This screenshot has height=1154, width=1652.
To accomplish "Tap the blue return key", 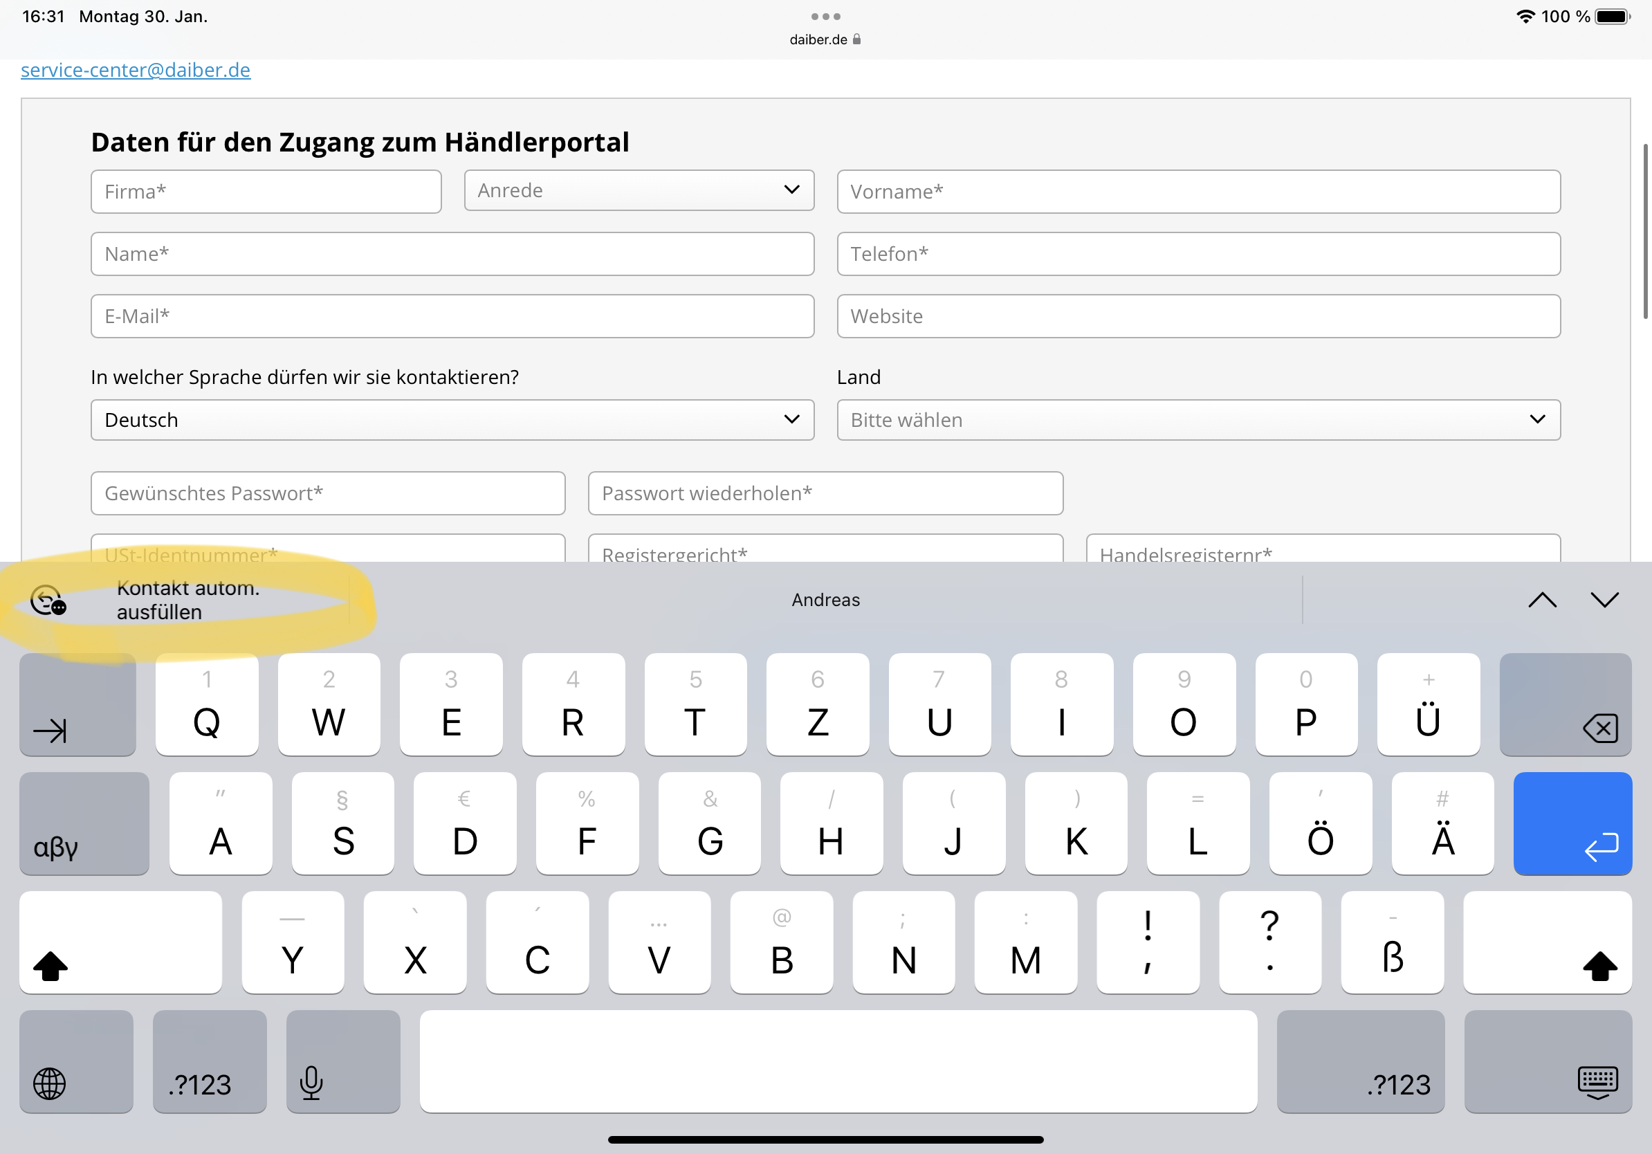I will pos(1572,823).
